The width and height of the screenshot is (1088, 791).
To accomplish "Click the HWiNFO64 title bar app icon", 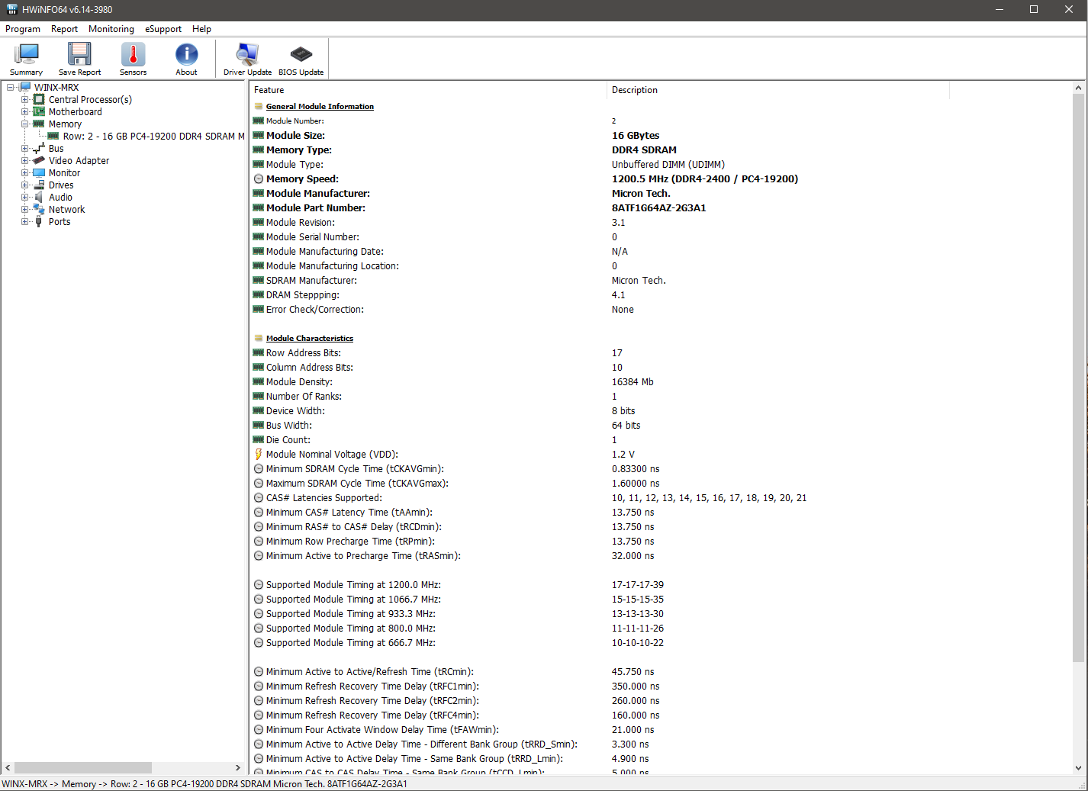I will tap(11, 9).
